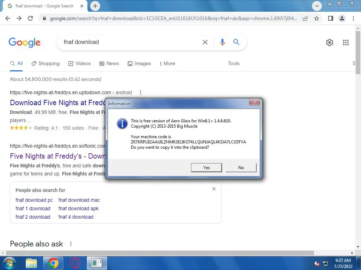Clear the Google search box
The image size is (361, 270).
[x=205, y=42]
